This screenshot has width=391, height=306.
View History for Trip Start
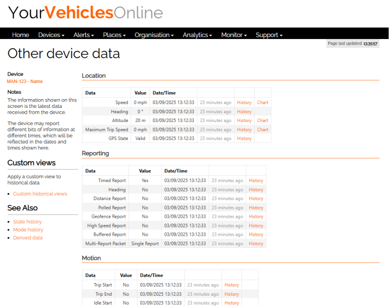tap(231, 285)
